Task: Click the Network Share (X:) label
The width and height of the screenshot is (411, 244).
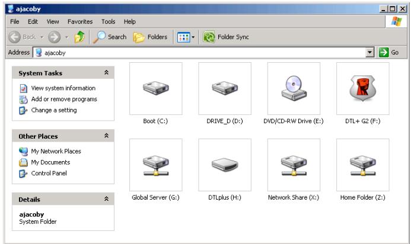Action: click(x=294, y=197)
